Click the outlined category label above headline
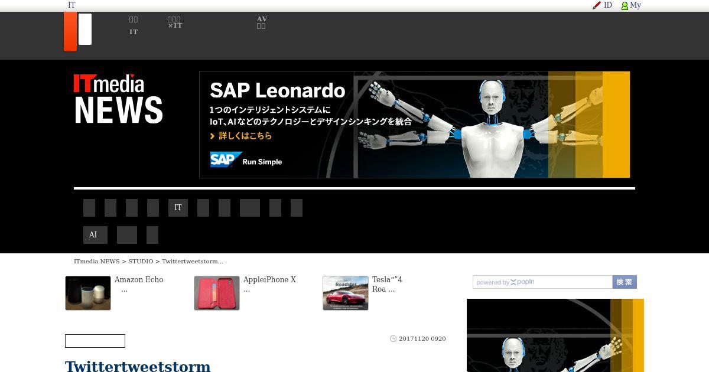 point(95,341)
